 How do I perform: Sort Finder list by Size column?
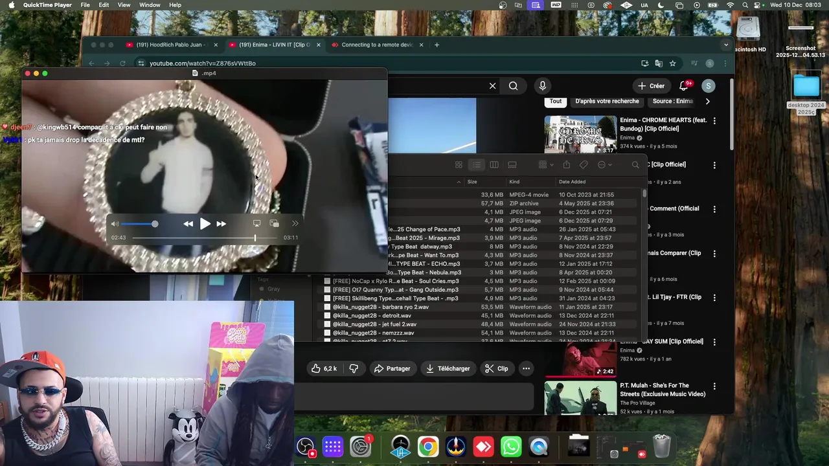(x=472, y=182)
